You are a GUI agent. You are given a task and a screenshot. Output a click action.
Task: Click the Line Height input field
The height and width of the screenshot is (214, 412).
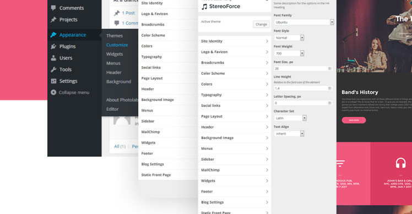coord(303,88)
